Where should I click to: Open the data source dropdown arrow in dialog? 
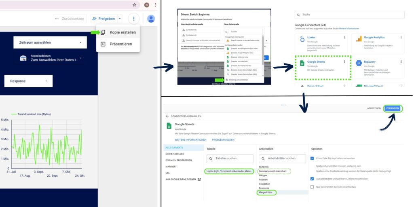(266, 40)
